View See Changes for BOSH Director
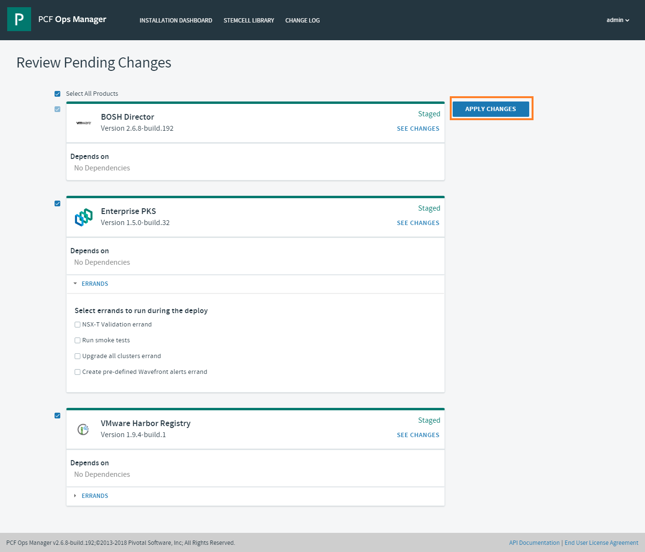Screen dimensions: 645x552 pyautogui.click(x=418, y=129)
